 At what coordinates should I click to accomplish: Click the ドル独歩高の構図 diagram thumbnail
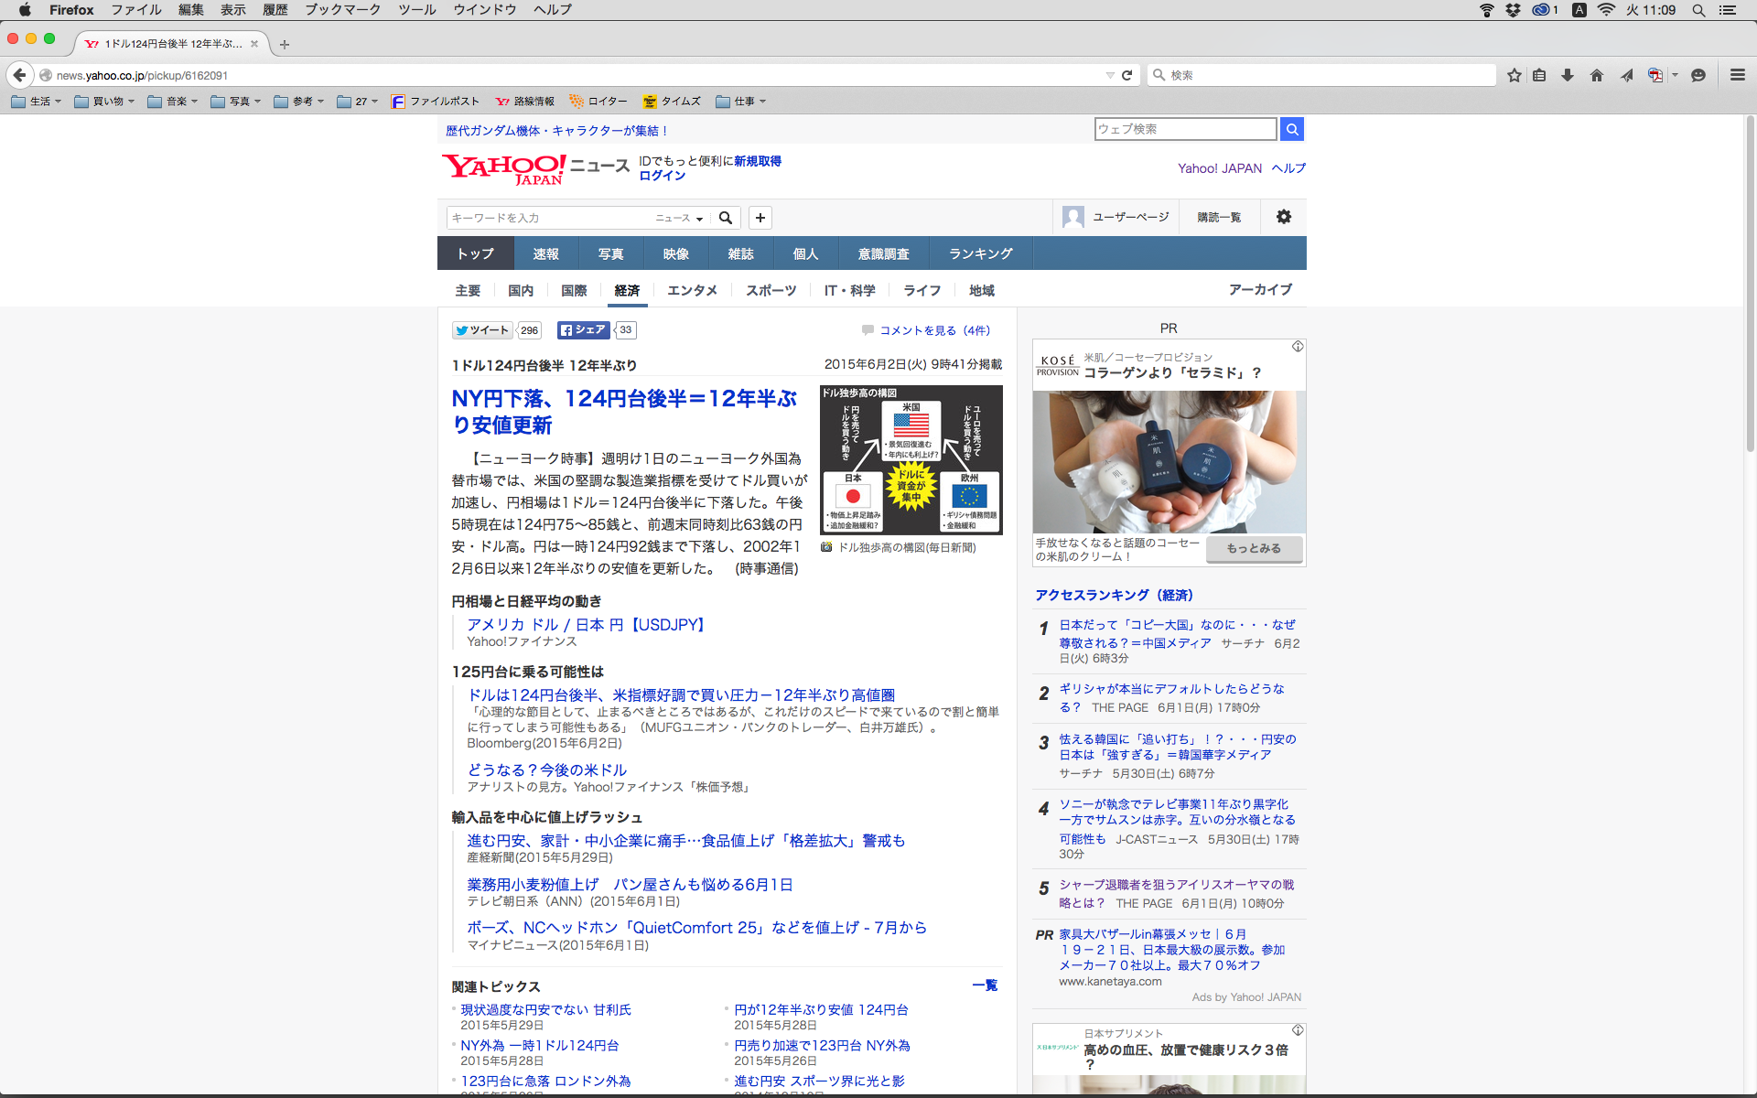click(x=911, y=459)
